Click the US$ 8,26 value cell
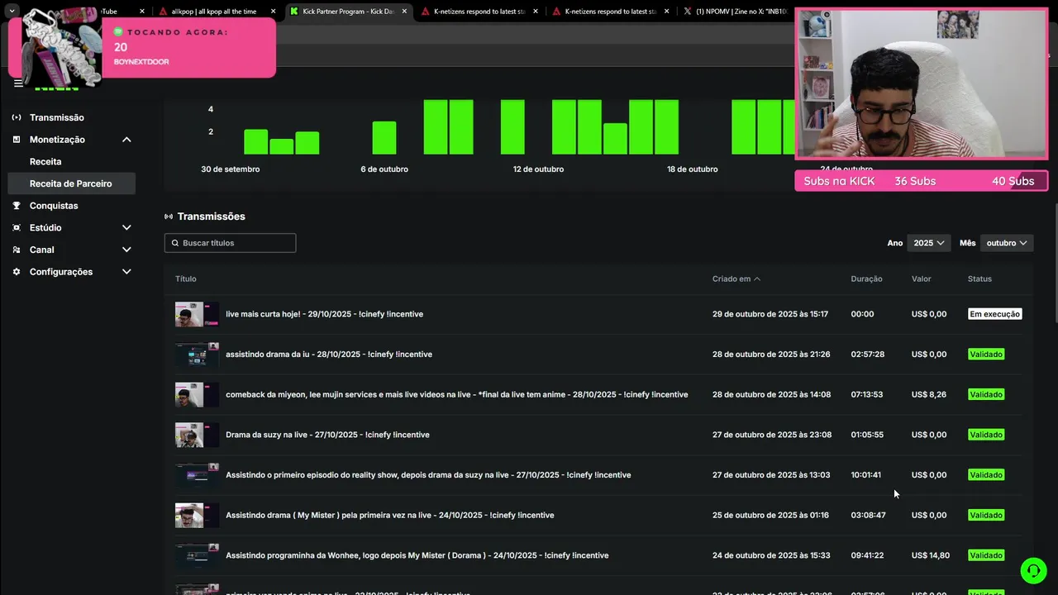Viewport: 1058px width, 595px height. pyautogui.click(x=929, y=394)
